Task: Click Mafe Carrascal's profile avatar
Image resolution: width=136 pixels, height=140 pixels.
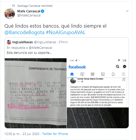Action: tap(10, 14)
